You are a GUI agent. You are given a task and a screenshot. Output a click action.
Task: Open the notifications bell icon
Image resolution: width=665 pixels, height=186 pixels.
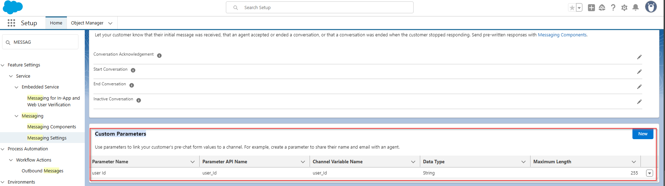coord(636,8)
